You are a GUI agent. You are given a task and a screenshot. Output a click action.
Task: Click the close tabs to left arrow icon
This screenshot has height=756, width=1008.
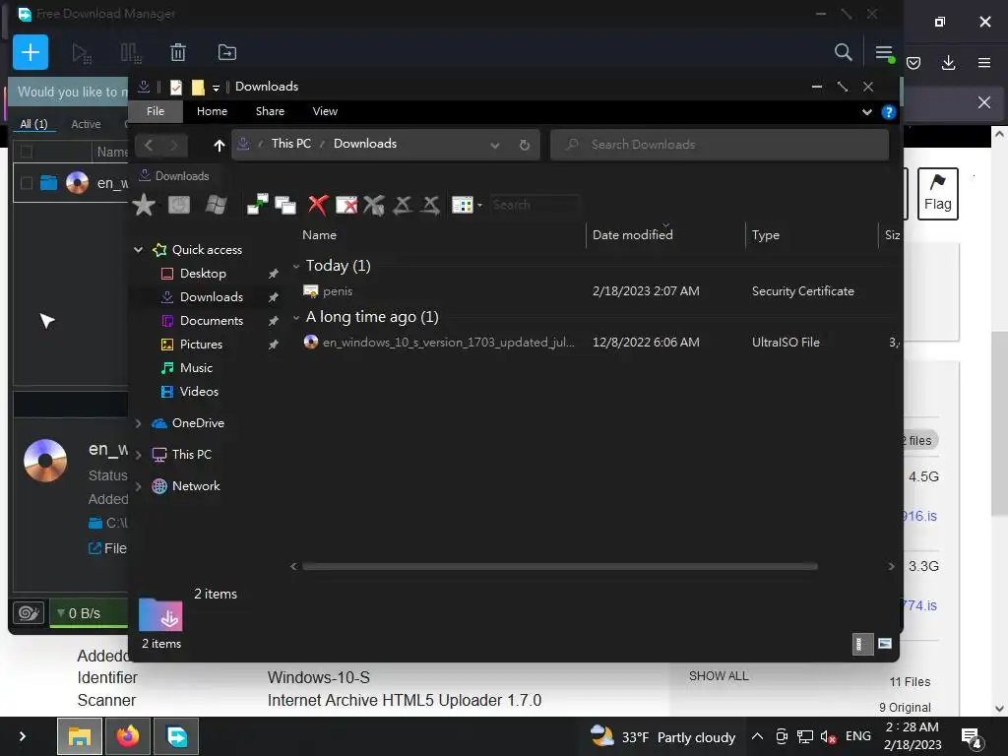tap(403, 205)
